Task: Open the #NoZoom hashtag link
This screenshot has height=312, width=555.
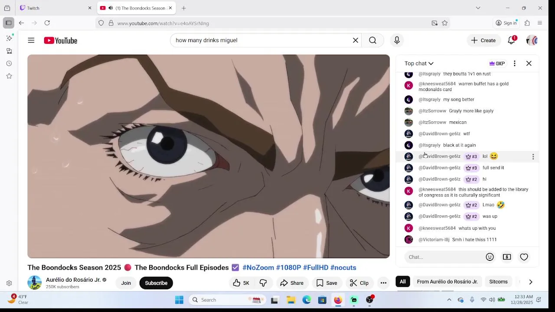Action: (x=258, y=267)
